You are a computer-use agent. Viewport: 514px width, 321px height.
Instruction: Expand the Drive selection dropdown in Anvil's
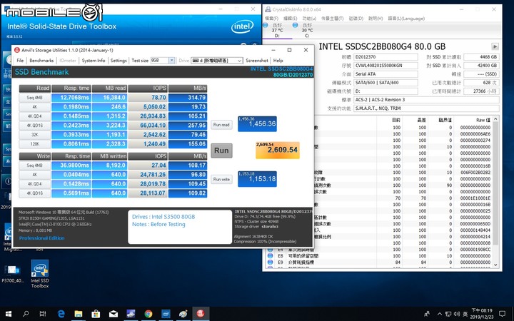(239, 61)
